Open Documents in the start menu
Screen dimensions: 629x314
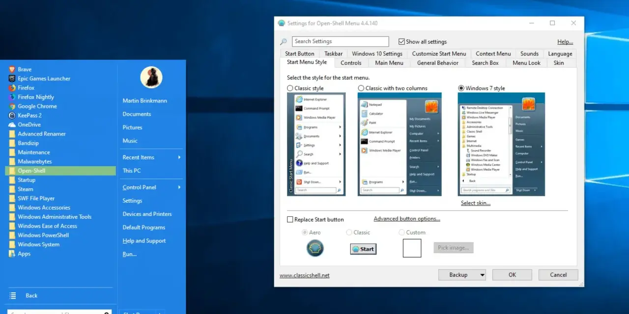click(x=137, y=114)
